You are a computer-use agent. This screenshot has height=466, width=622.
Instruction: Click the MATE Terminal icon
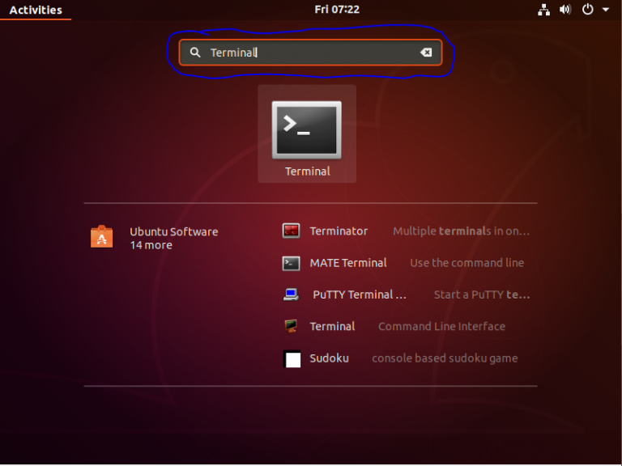point(292,263)
